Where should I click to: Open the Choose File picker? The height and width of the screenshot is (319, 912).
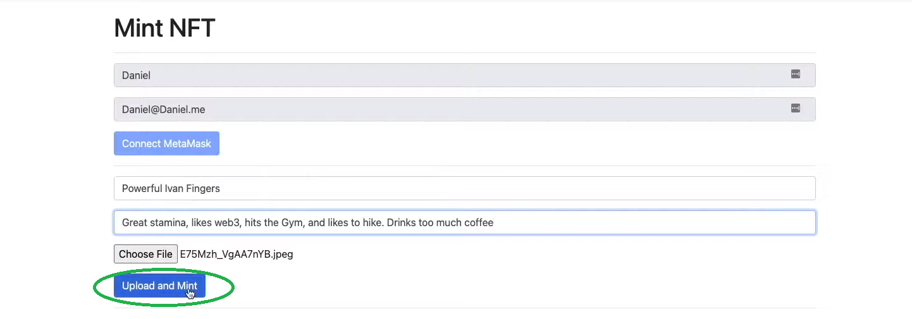click(x=145, y=255)
